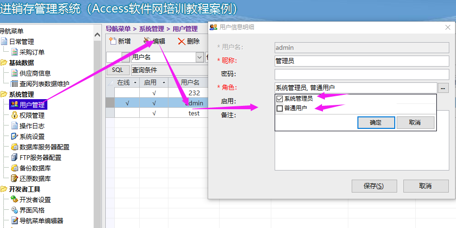Click the 保存(S) button
The image size is (456, 228).
[374, 186]
